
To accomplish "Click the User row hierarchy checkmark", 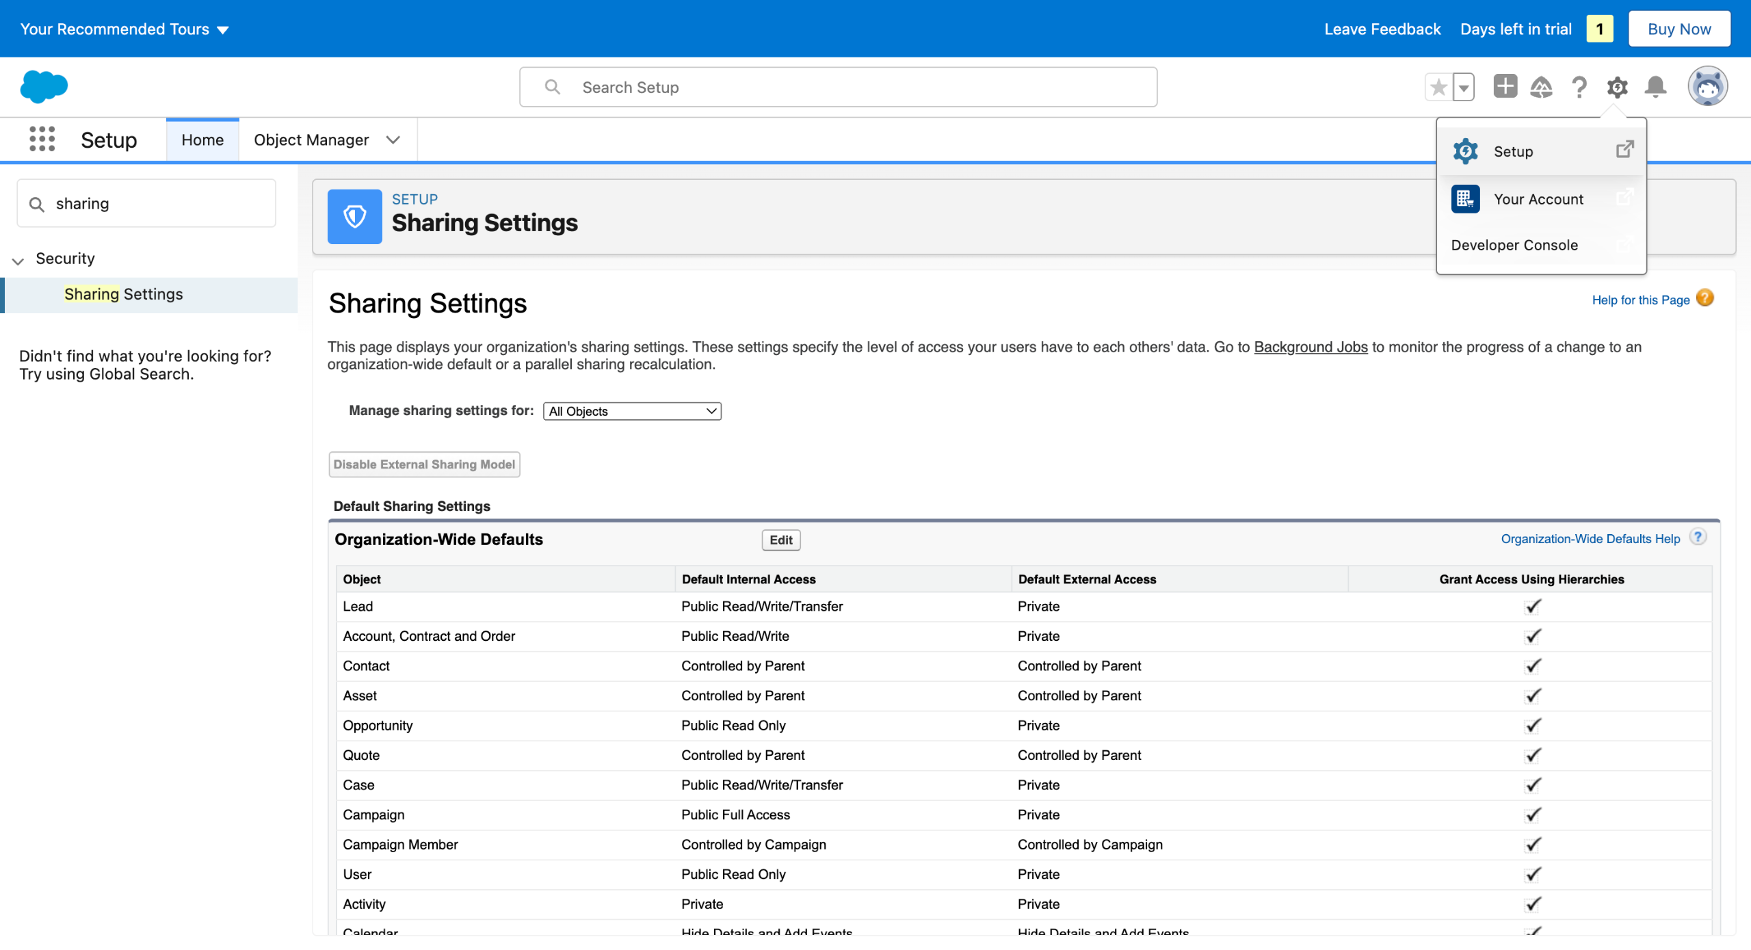I will point(1532,875).
